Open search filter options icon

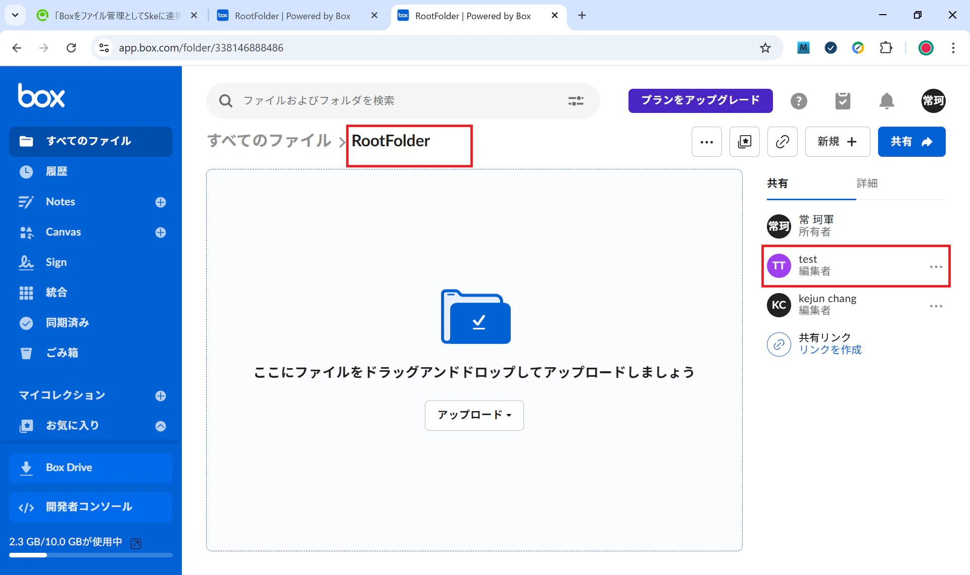575,101
